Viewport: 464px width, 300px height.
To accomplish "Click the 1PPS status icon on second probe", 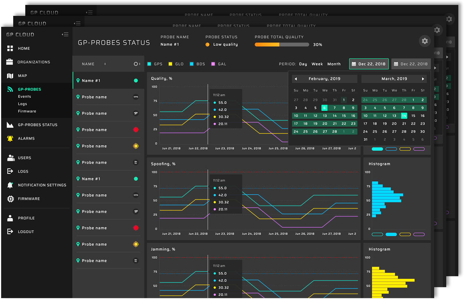I will pyautogui.click(x=136, y=97).
